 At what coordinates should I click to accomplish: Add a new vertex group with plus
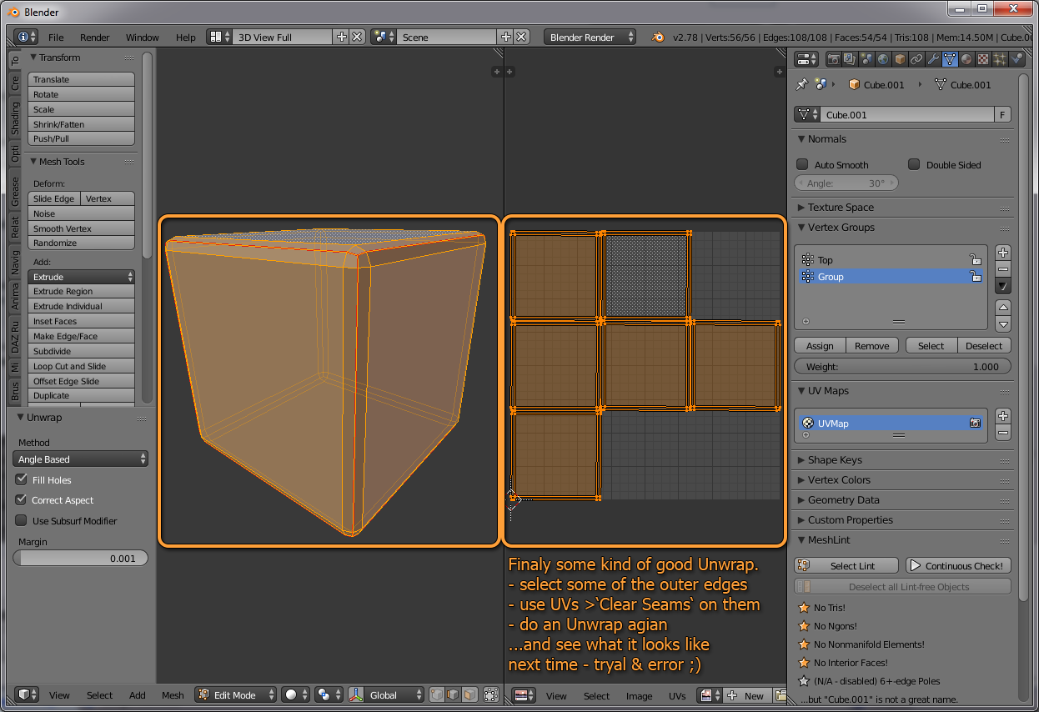click(x=1003, y=253)
